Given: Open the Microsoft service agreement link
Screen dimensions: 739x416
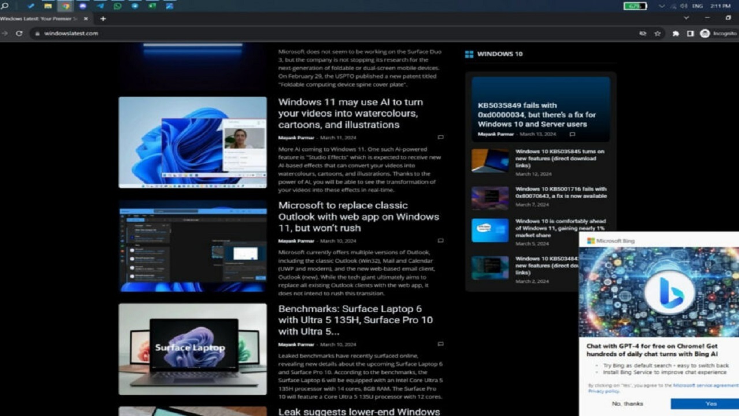Looking at the screenshot, I should coord(706,385).
